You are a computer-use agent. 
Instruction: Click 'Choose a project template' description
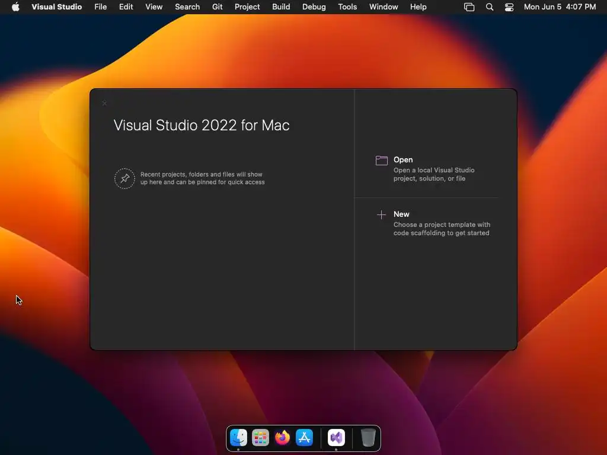tap(442, 229)
